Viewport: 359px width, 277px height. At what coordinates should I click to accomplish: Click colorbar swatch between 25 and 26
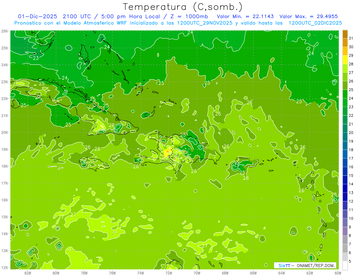345,85
